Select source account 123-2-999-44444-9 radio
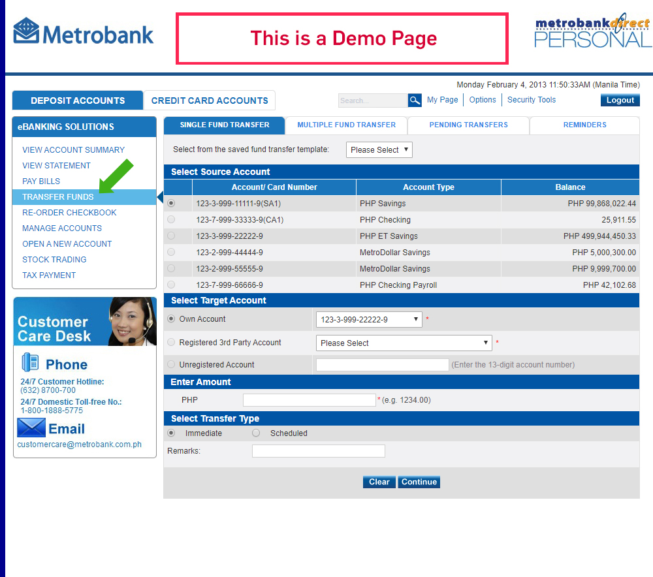Image resolution: width=653 pixels, height=577 pixels. tap(171, 252)
